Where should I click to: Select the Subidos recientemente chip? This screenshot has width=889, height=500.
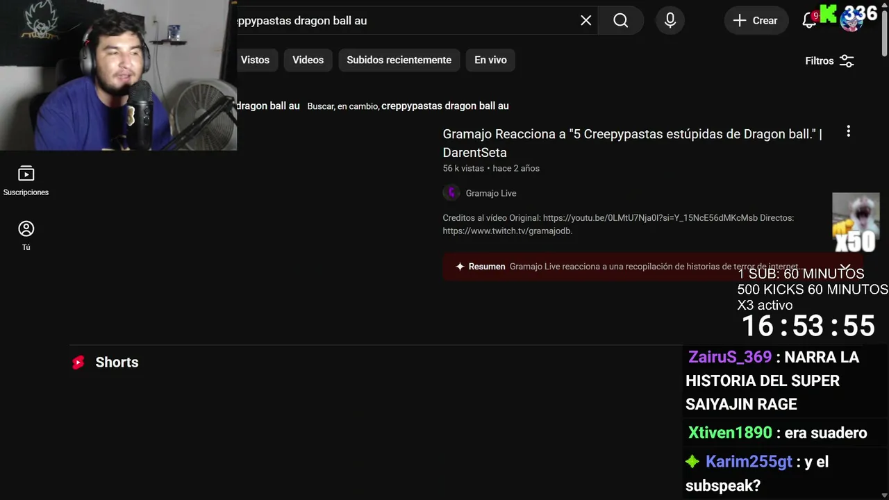(x=399, y=60)
